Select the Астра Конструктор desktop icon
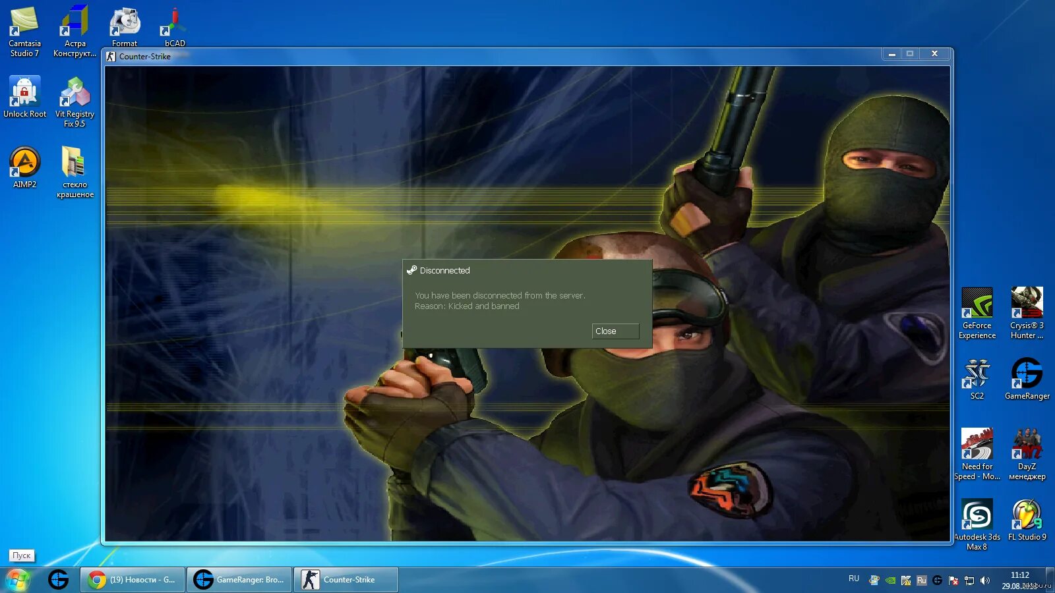The image size is (1055, 593). coord(75,32)
